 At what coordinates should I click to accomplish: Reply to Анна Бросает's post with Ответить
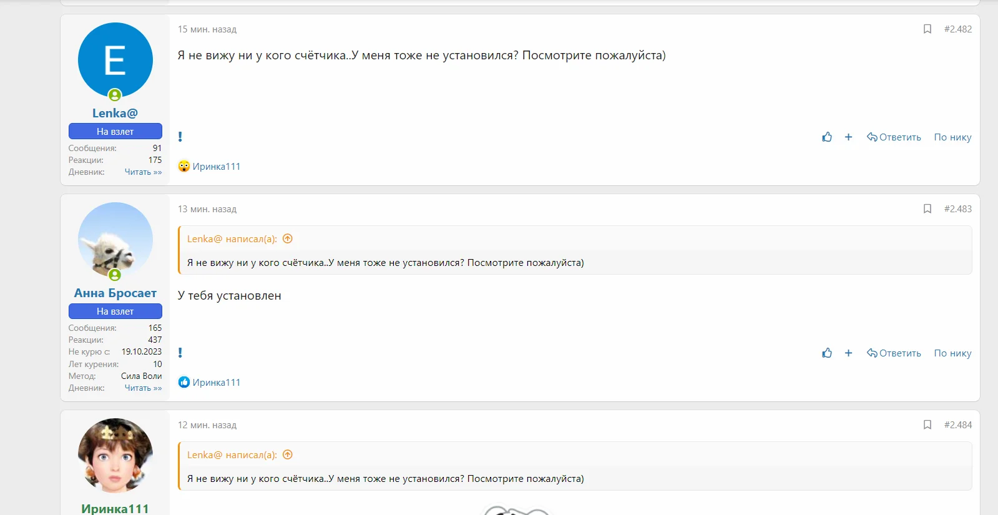pyautogui.click(x=894, y=353)
